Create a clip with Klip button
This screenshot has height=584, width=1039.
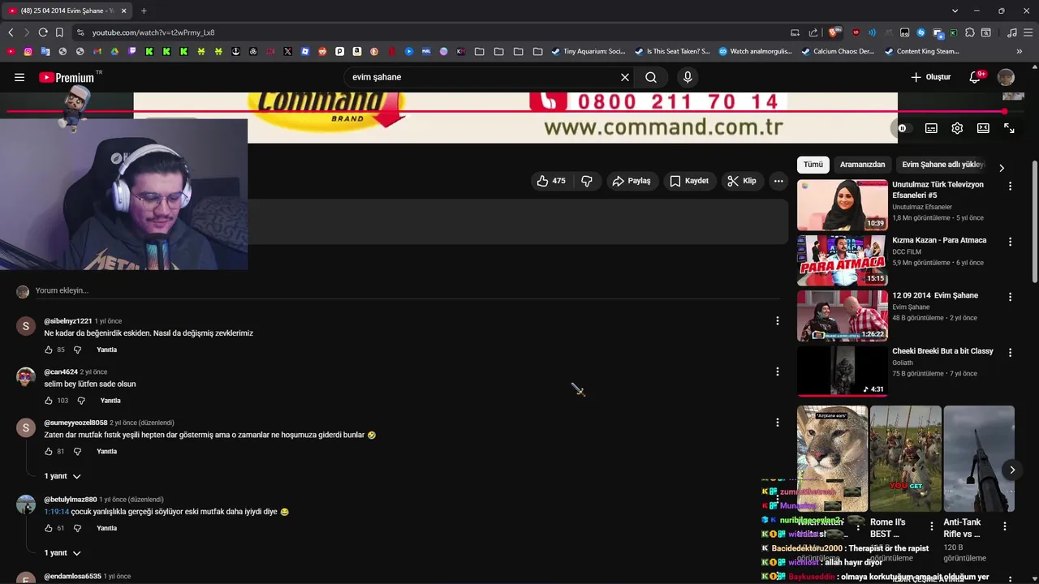[x=742, y=181]
